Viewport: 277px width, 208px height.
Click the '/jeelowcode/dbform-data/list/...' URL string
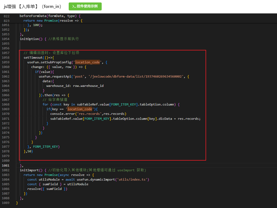click(136, 76)
